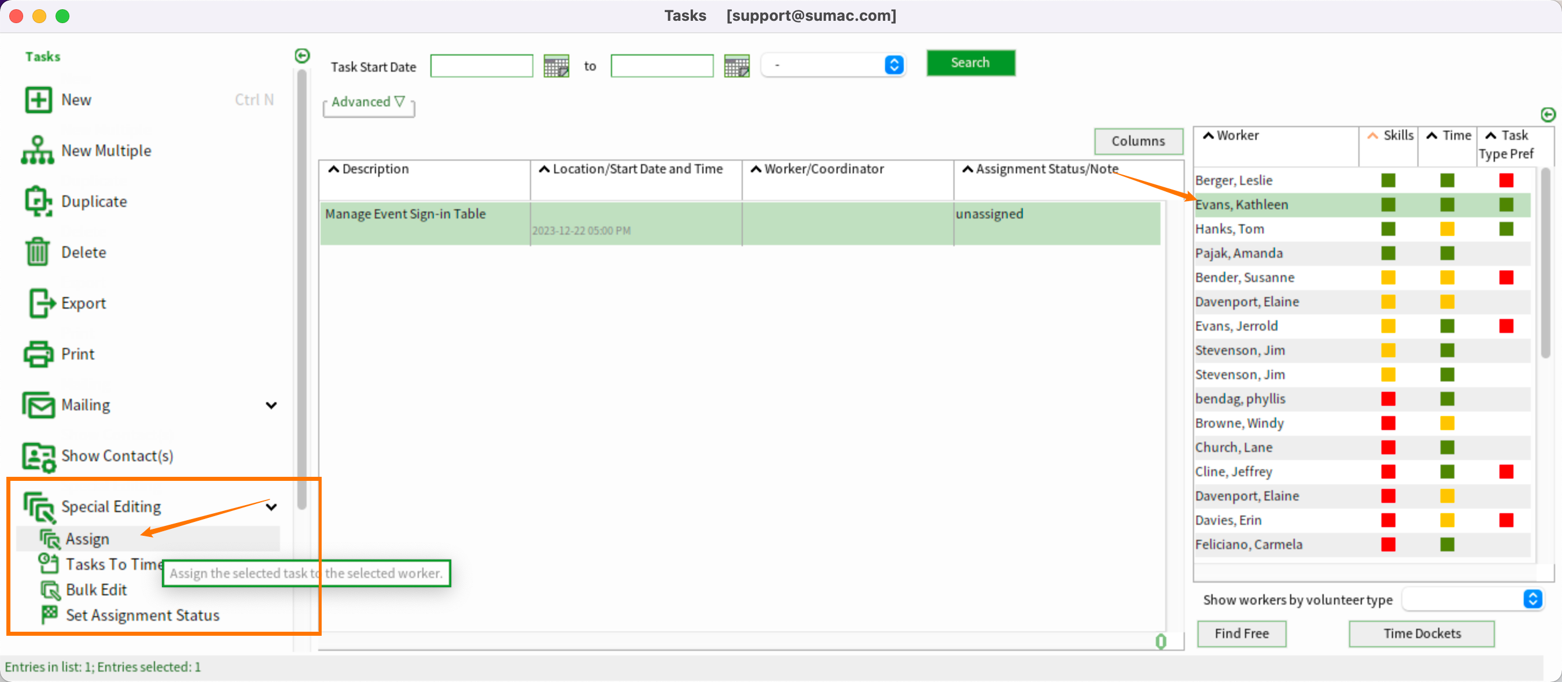Screen dimensions: 1562x682
Task: Click the Export icon
Action: pos(41,303)
